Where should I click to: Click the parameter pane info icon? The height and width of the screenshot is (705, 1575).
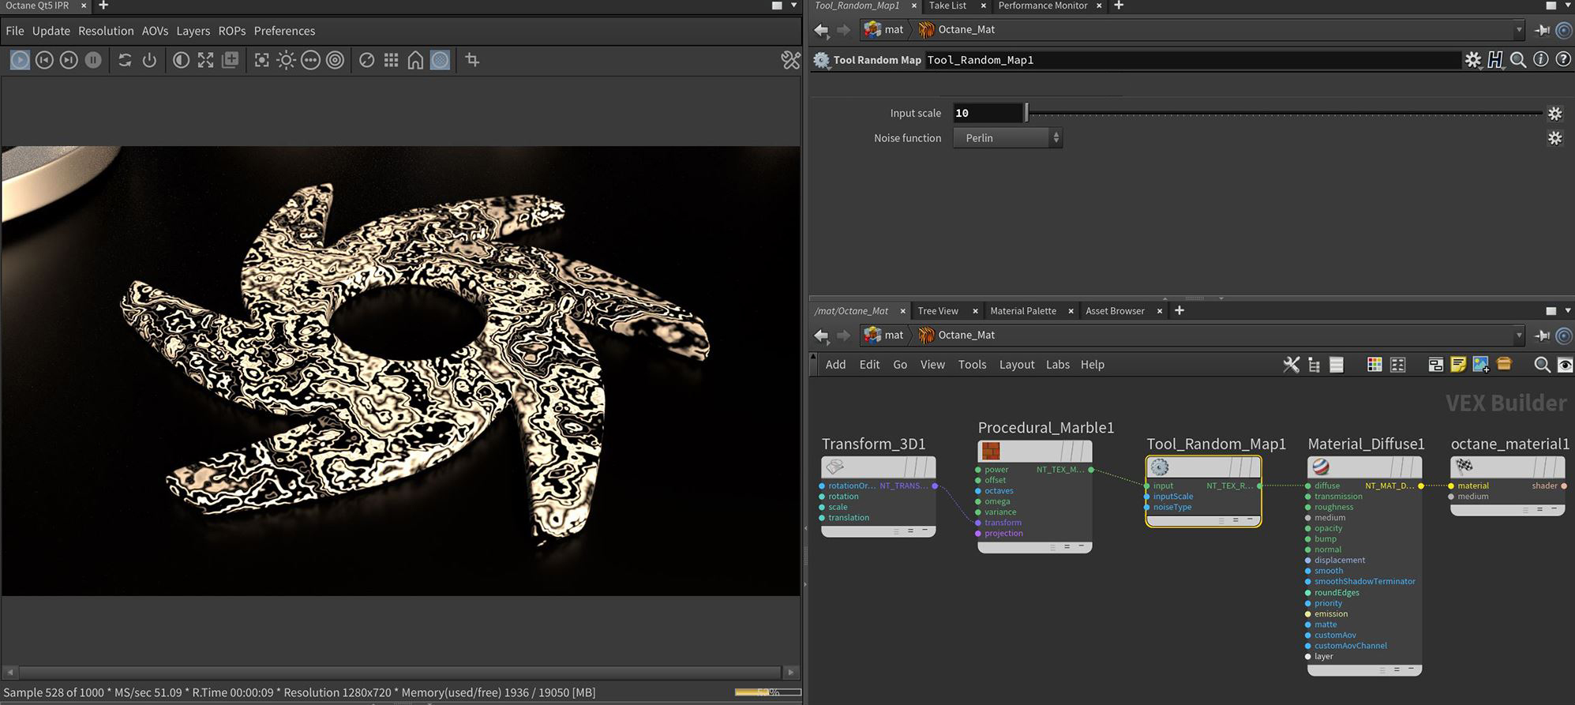[1540, 60]
